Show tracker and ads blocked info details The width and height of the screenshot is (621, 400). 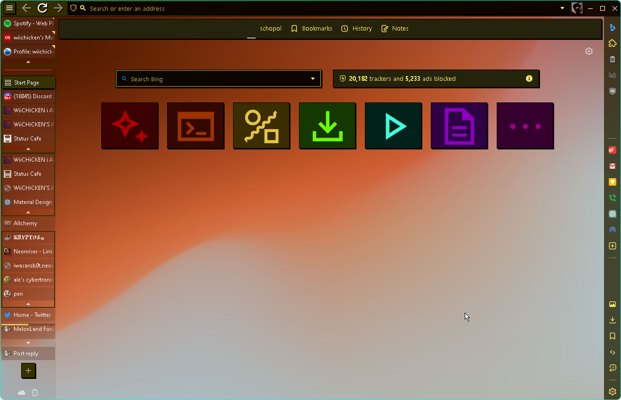[529, 79]
